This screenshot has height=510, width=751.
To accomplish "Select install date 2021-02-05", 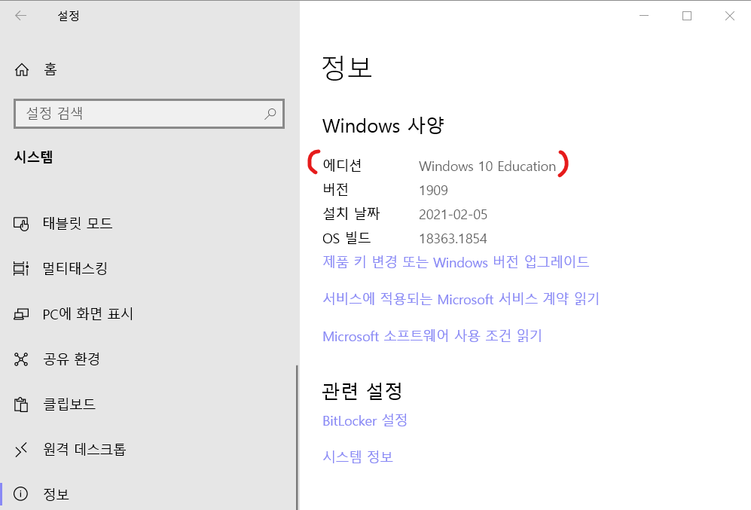I will pyautogui.click(x=453, y=215).
